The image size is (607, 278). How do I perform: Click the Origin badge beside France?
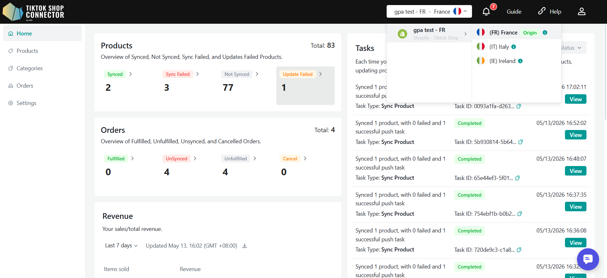click(530, 33)
